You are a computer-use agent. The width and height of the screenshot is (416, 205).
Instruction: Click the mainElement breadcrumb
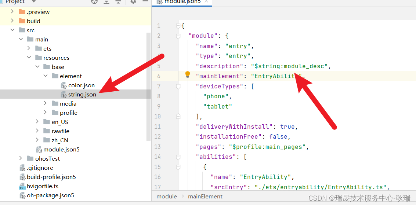click(x=205, y=197)
